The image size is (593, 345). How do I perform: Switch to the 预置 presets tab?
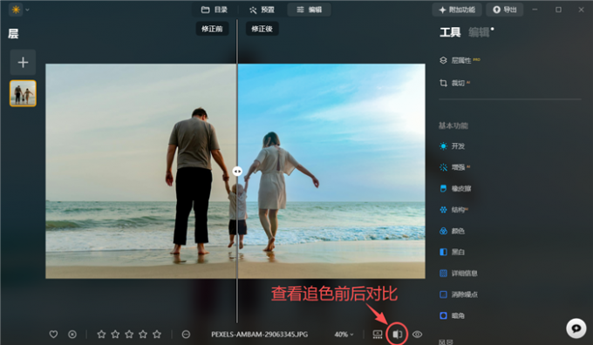click(x=262, y=10)
